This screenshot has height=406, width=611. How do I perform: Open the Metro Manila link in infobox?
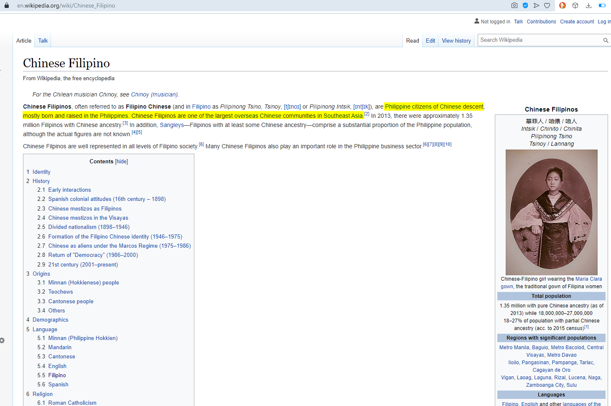[x=514, y=348]
